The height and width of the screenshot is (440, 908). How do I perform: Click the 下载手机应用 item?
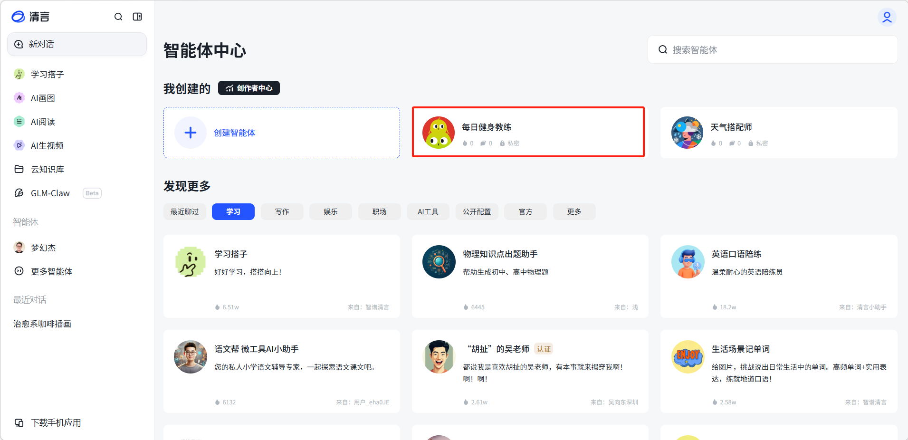tap(56, 423)
